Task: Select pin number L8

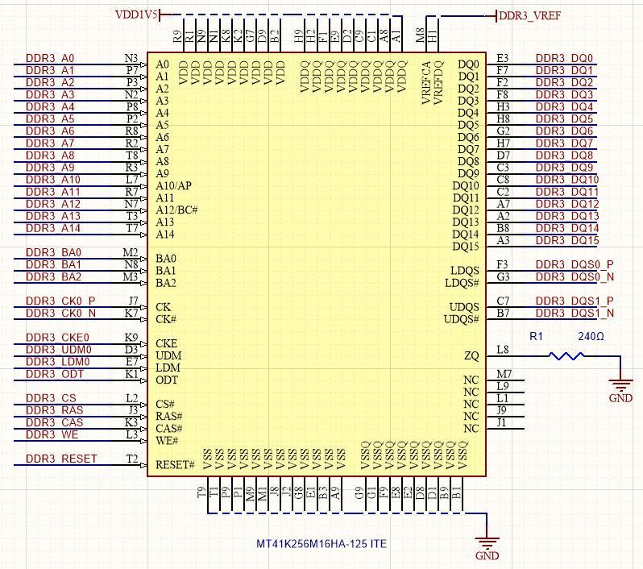Action: [x=502, y=350]
